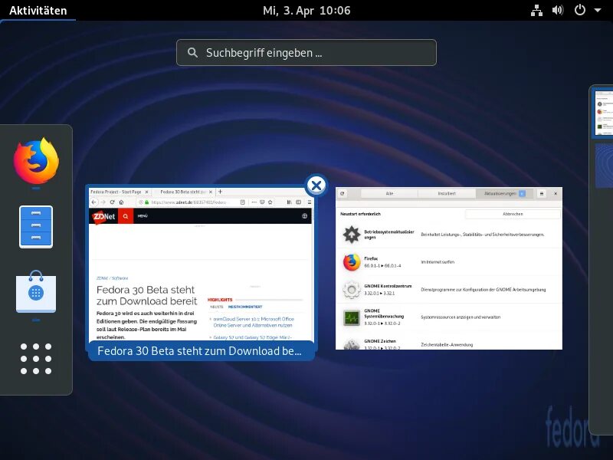Open a new Firefox tab
This screenshot has width=613, height=460.
point(220,192)
